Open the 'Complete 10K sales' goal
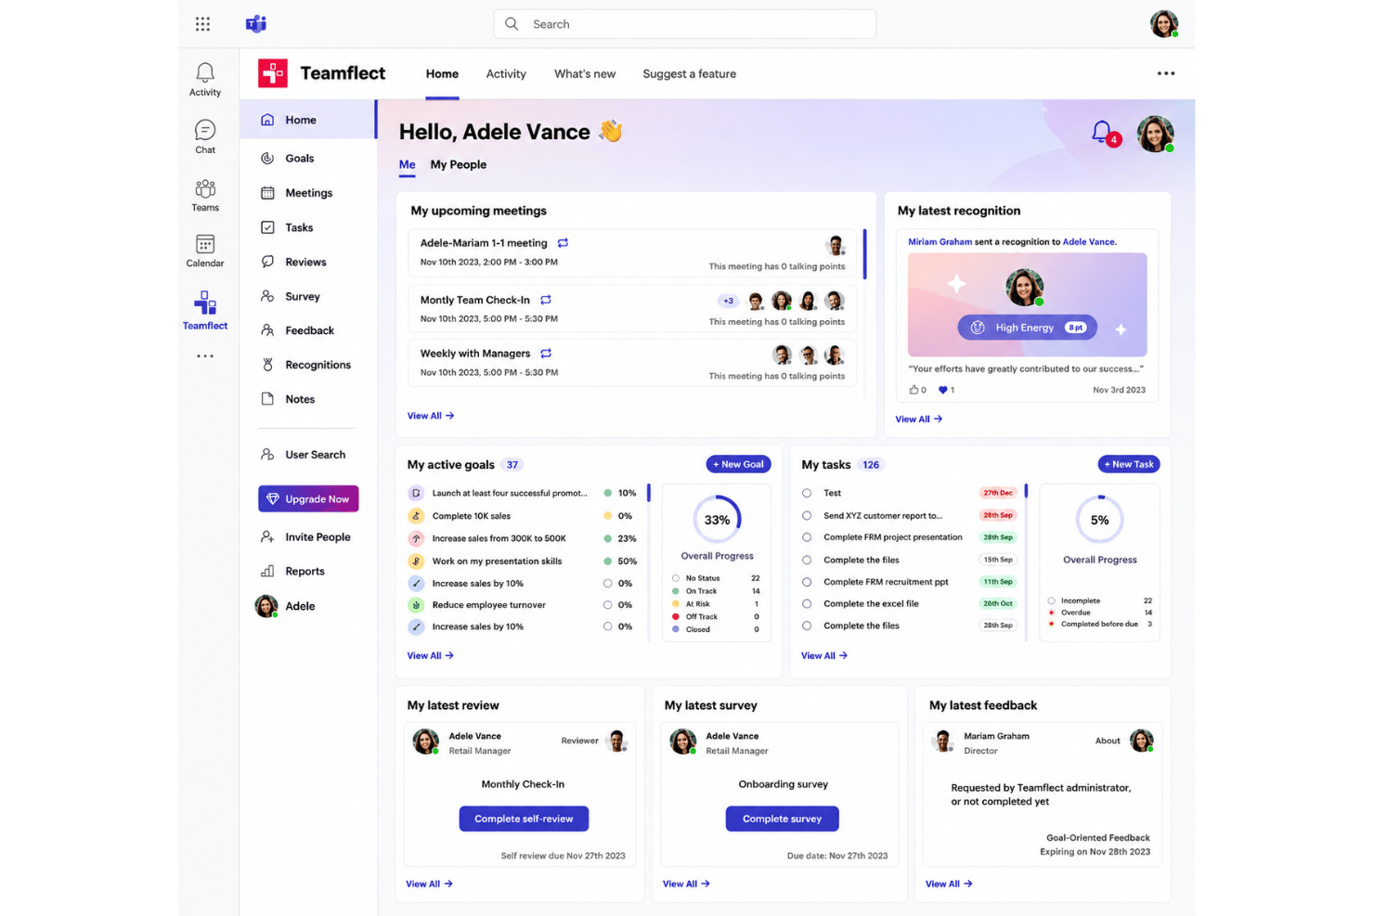This screenshot has width=1374, height=916. pyautogui.click(x=472, y=516)
